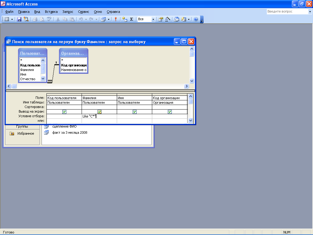The width and height of the screenshot is (313, 235).
Task: Uncheck show for Имя column
Action: click(134, 112)
